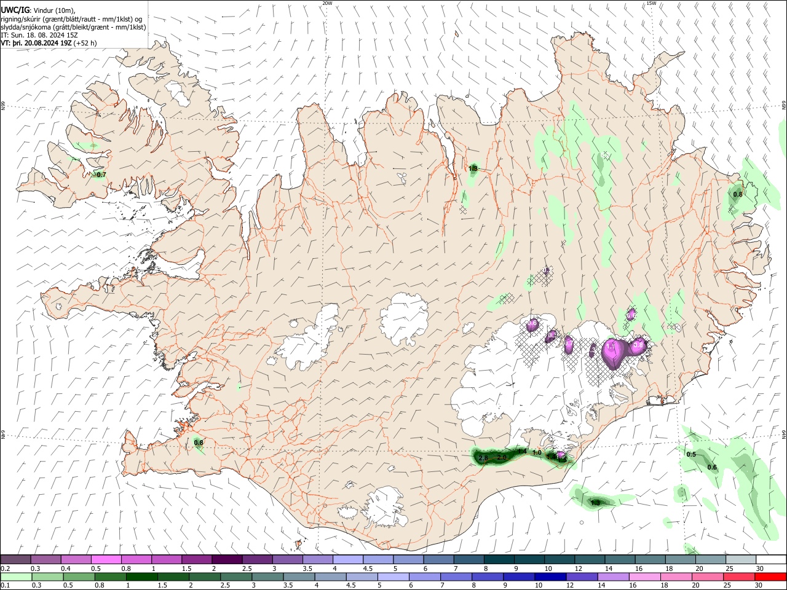The width and height of the screenshot is (787, 590).
Task: Click the 25 label on the rain scale
Action: pos(727,586)
